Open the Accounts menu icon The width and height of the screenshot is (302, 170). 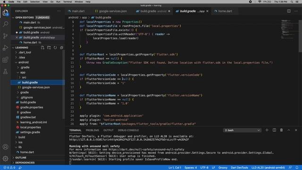pyautogui.click(x=5, y=147)
